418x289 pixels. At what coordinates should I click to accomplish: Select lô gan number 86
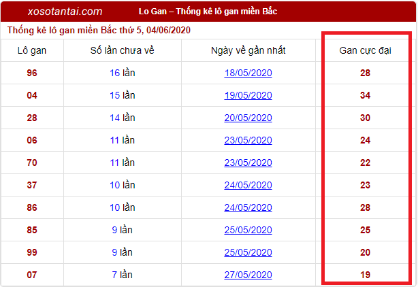tap(32, 207)
